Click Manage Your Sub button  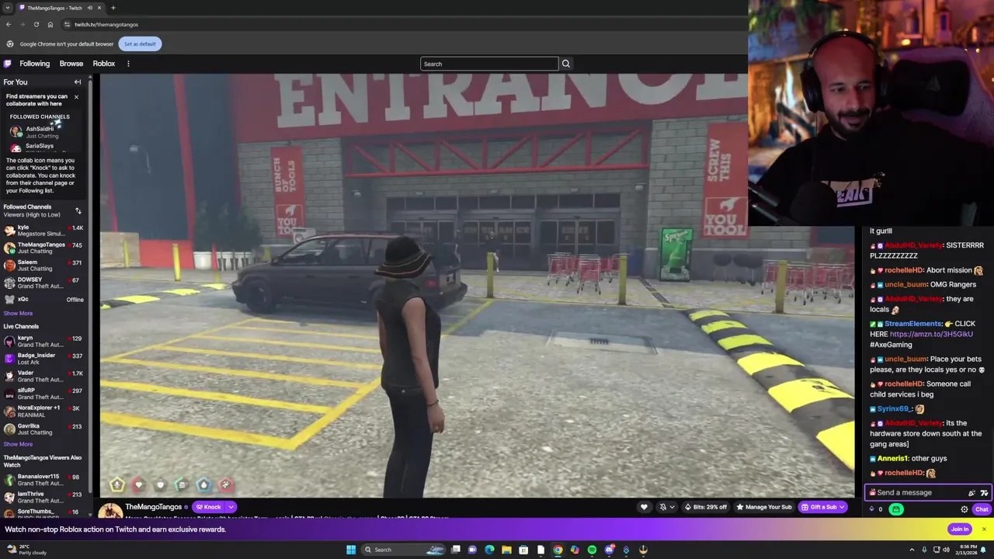coord(765,507)
